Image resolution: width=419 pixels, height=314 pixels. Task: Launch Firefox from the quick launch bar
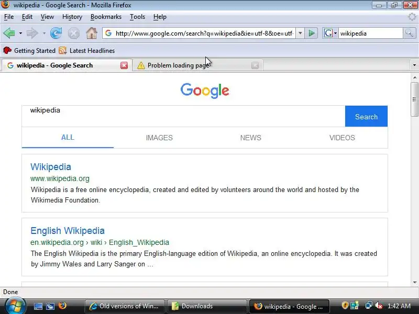click(x=62, y=306)
